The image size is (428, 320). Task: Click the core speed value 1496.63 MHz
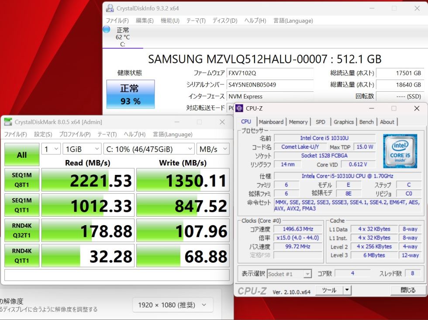[x=298, y=229]
